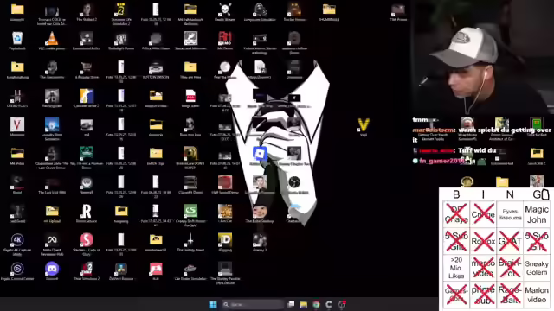Image resolution: width=554 pixels, height=311 pixels.
Task: Open the I Am Cat shortcut
Action: (225, 211)
